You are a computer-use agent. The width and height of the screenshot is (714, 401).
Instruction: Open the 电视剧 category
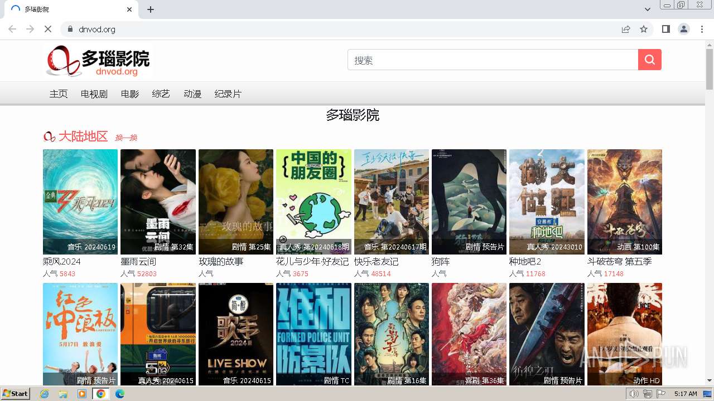(x=94, y=94)
